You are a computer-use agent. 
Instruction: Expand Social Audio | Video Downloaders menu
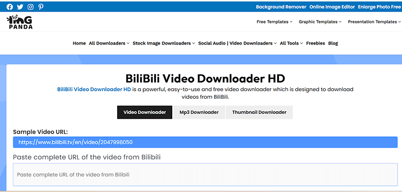coord(237,43)
